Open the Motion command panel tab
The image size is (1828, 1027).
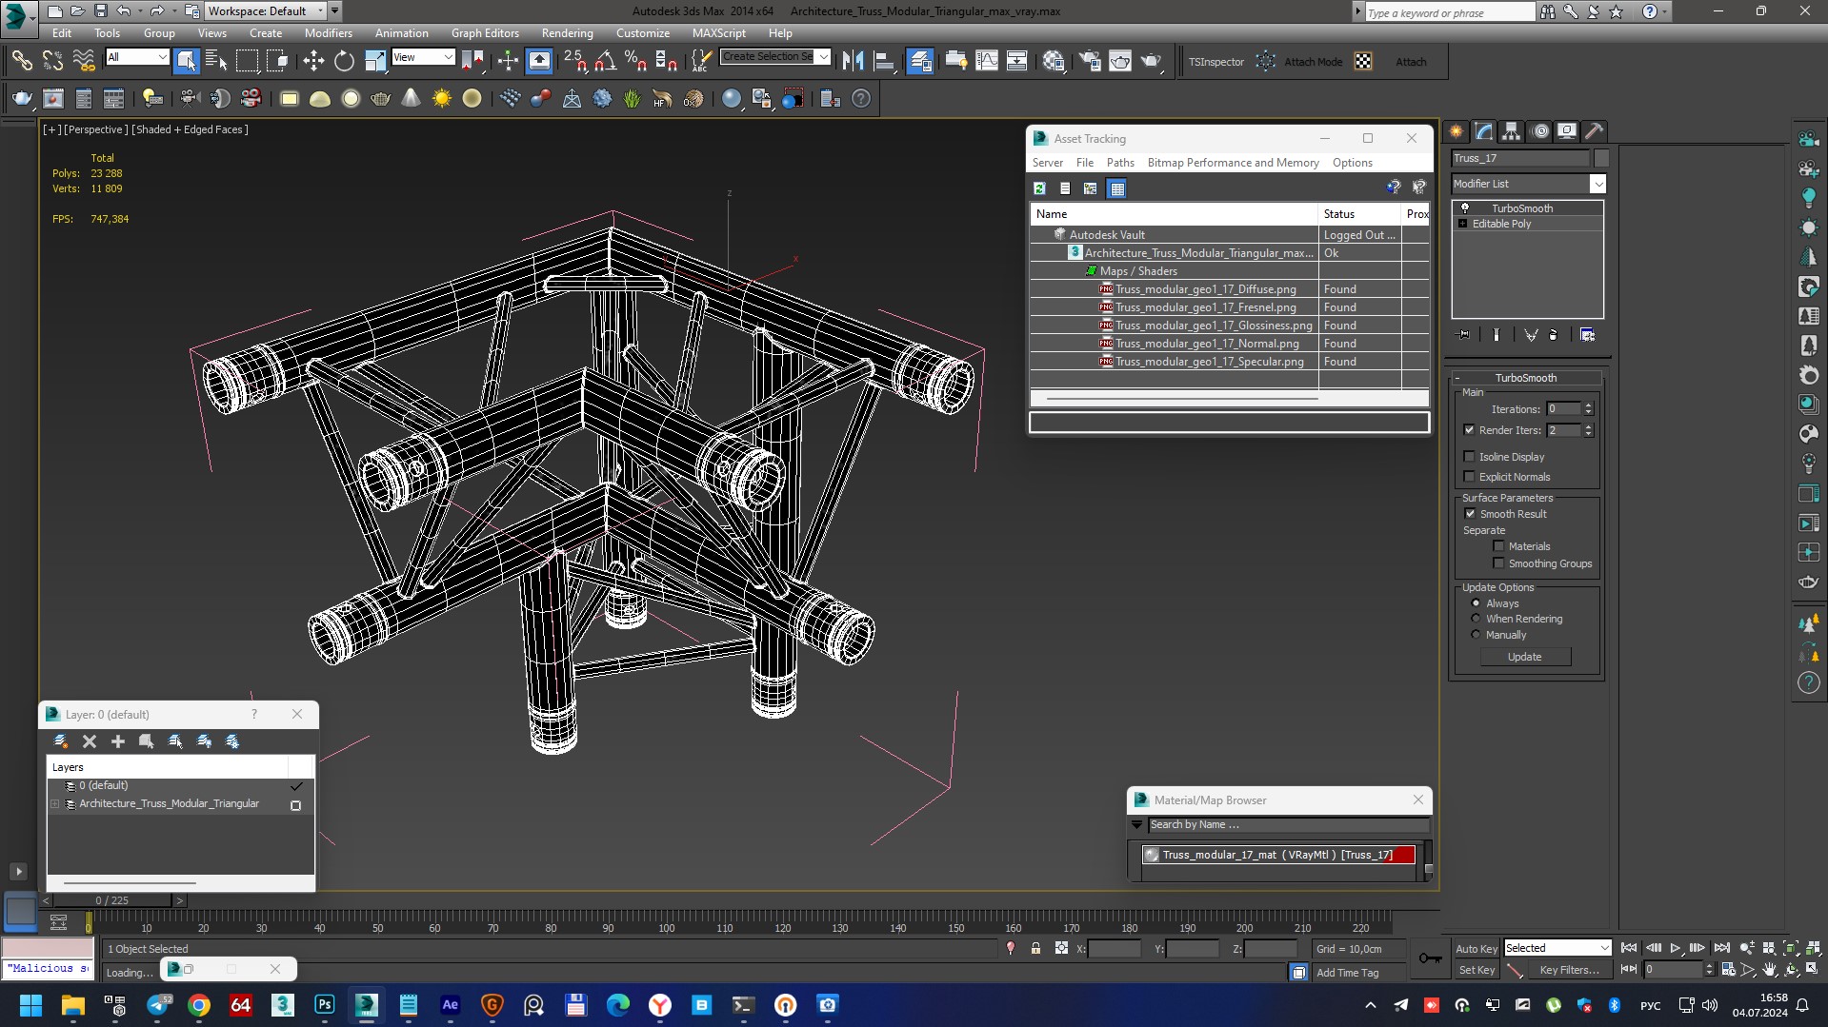pyautogui.click(x=1540, y=131)
